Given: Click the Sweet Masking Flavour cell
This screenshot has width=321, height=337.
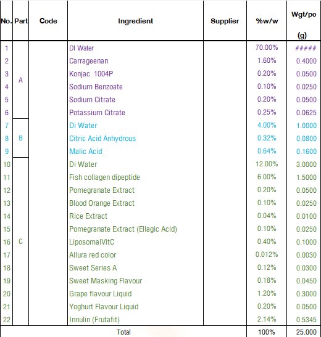Looking at the screenshot, I should (135, 281).
